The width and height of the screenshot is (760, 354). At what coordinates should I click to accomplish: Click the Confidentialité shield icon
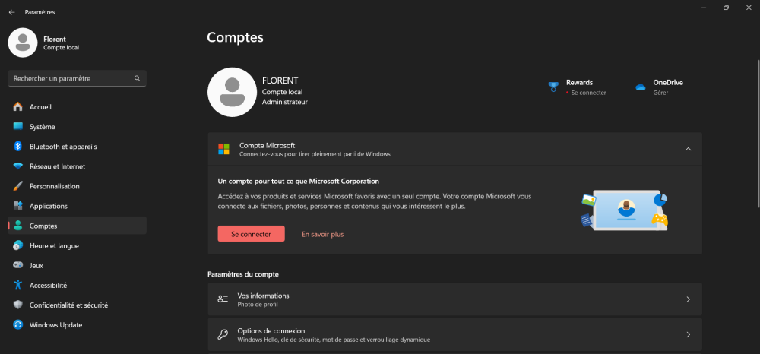(x=18, y=305)
